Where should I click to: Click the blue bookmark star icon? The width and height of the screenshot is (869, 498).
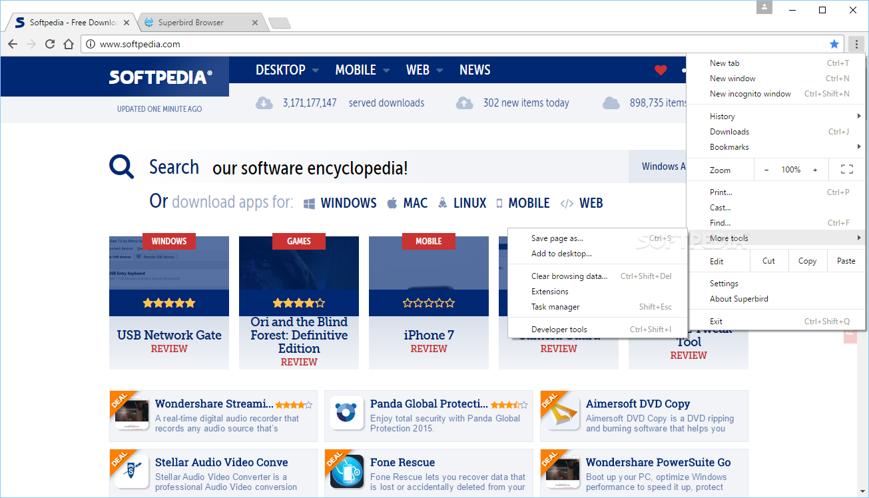pyautogui.click(x=834, y=44)
